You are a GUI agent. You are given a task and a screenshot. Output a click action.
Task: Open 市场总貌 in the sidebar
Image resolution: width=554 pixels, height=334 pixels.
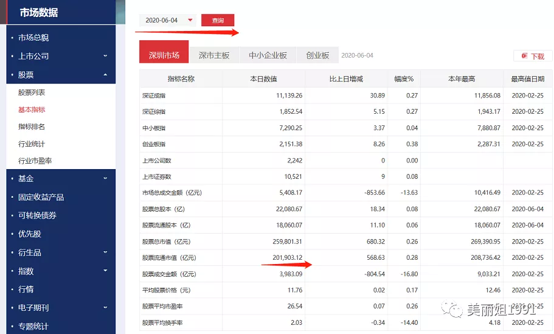click(x=33, y=38)
